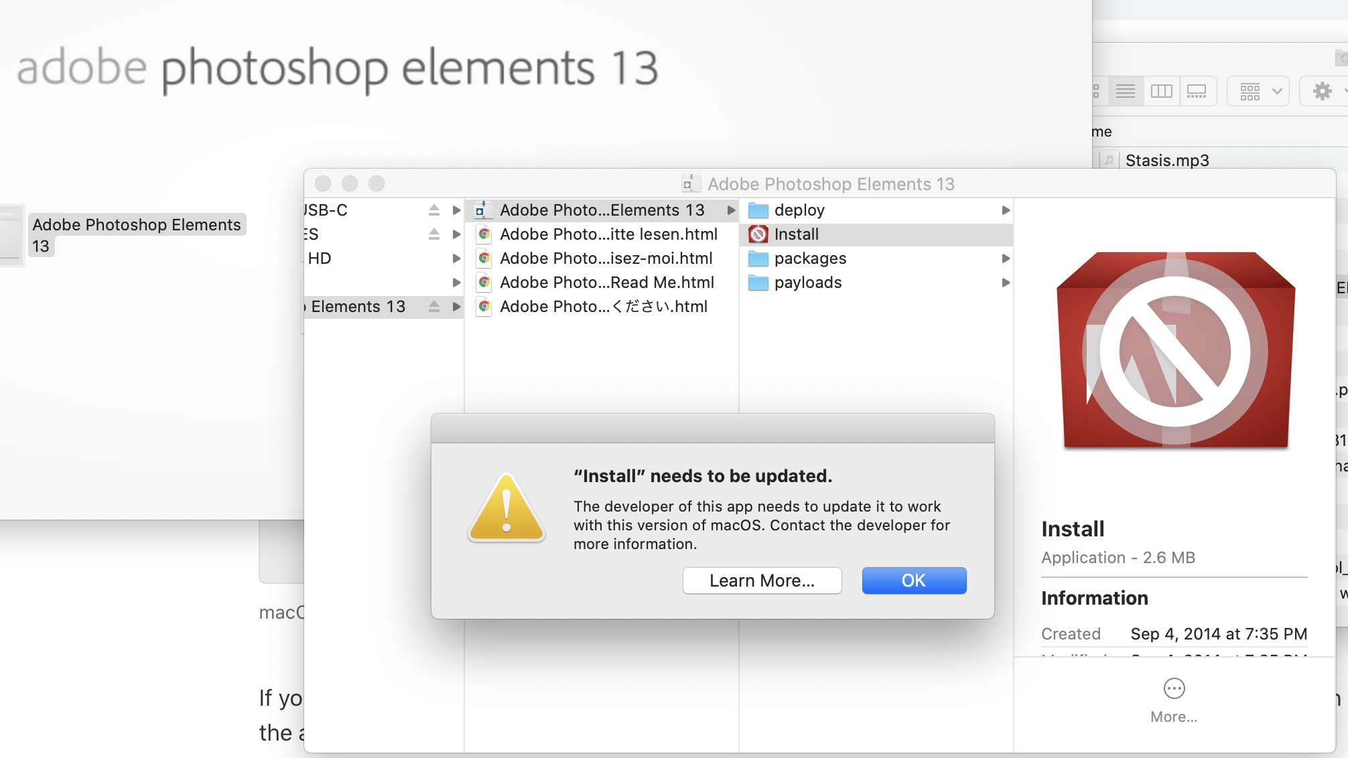
Task: Click the More... actions icon
Action: click(x=1174, y=688)
